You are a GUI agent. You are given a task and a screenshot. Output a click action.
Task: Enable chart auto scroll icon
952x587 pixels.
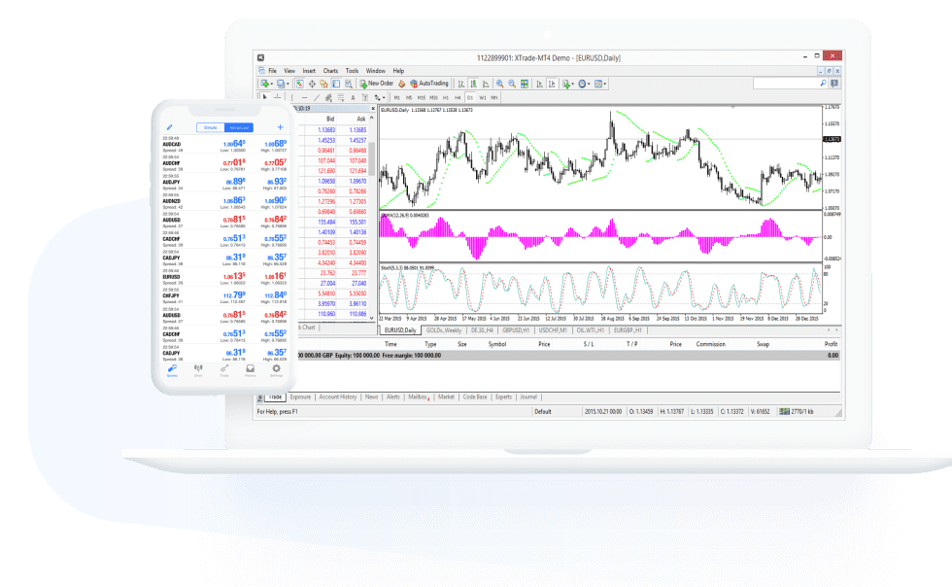[539, 84]
